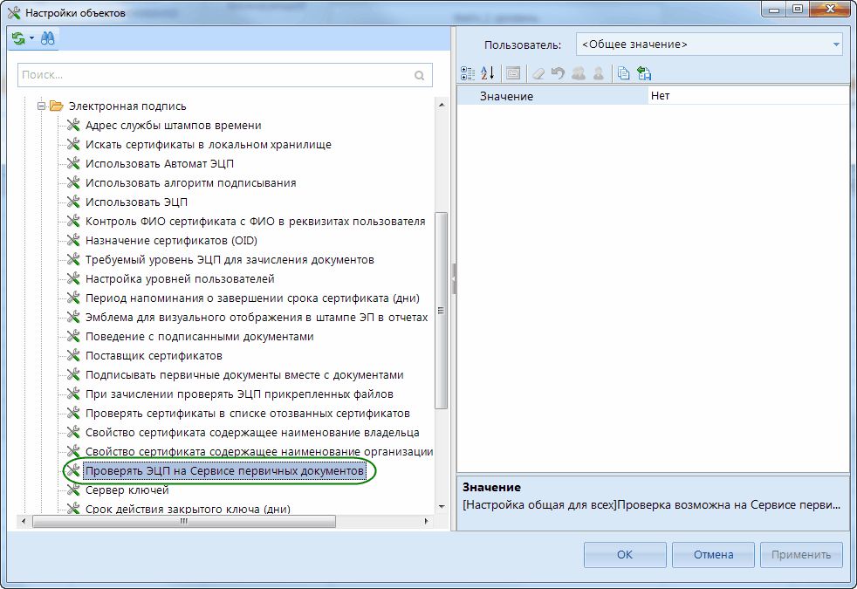The width and height of the screenshot is (857, 589).
Task: Select Использовать ЭЦП setting
Action: pos(136,202)
